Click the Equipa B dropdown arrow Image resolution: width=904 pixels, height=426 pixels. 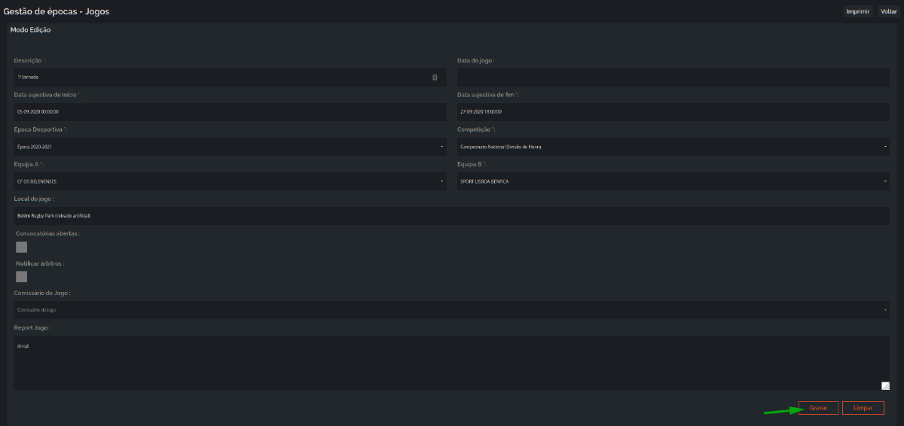click(x=885, y=181)
